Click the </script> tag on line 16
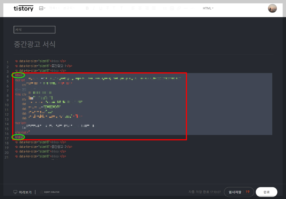The height and width of the screenshot is (199, 286). pos(21,132)
